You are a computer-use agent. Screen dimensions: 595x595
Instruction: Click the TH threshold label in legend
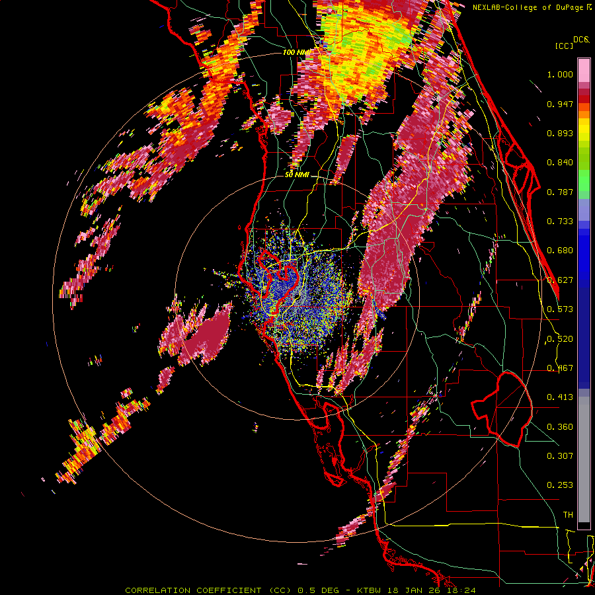(568, 515)
